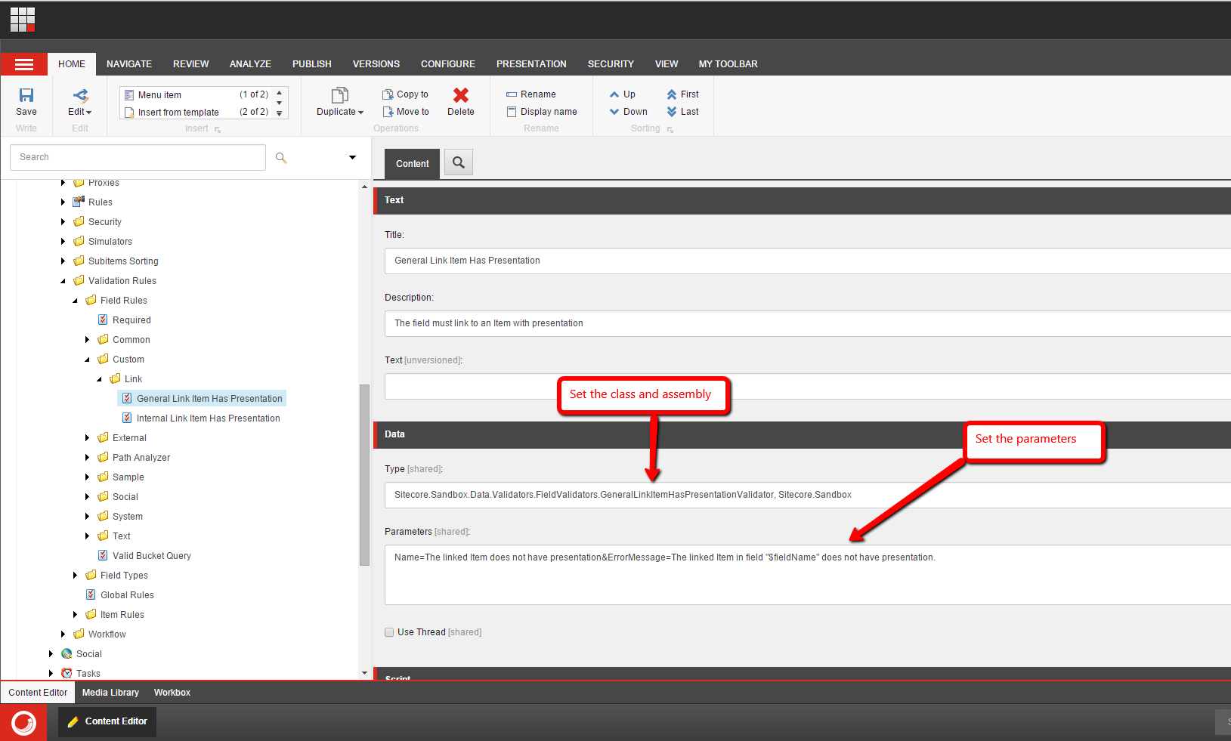The width and height of the screenshot is (1231, 741).
Task: Click the Sitecore launchpad grid icon
Action: pos(23,20)
